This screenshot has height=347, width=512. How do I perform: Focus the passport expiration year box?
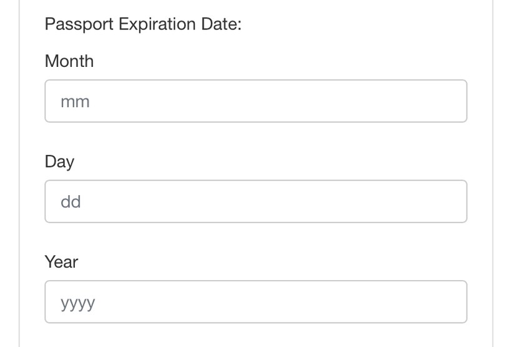[x=256, y=302]
